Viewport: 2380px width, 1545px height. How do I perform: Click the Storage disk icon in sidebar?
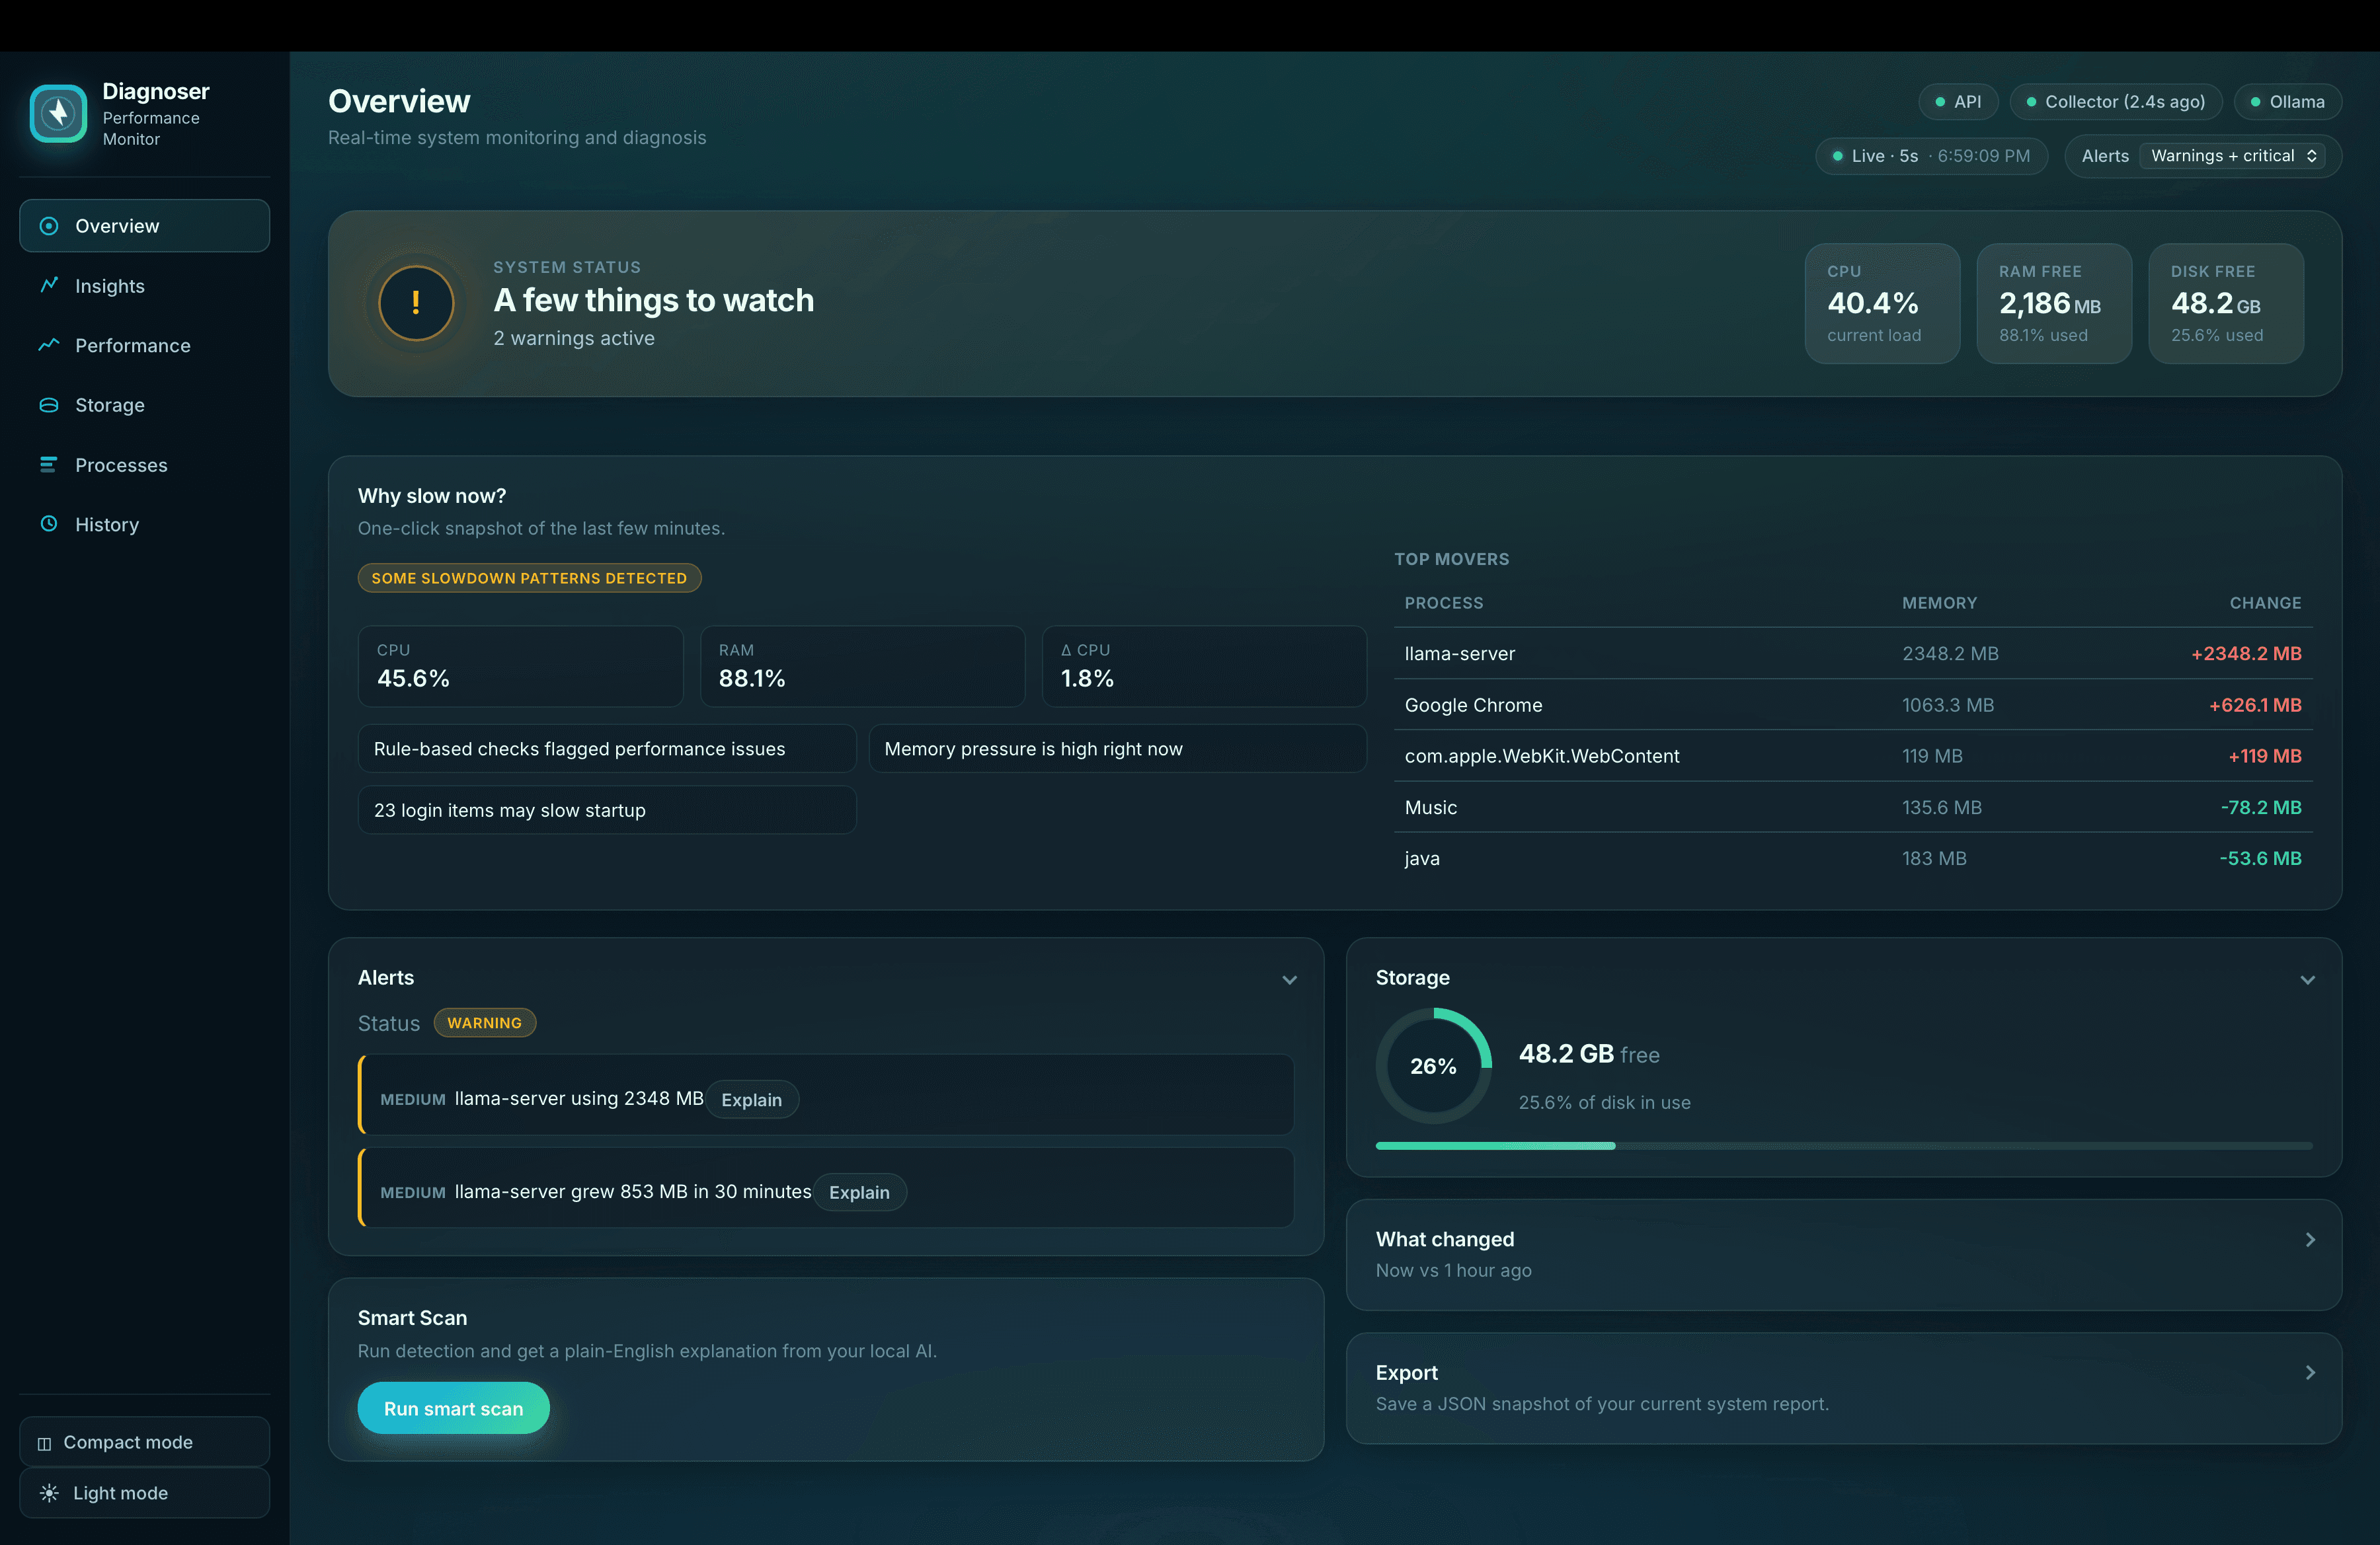[x=48, y=404]
